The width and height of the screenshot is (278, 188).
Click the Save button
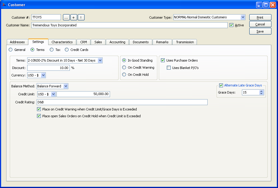tap(260, 31)
